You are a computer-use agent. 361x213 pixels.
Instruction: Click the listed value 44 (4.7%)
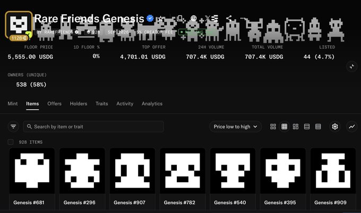pyautogui.click(x=319, y=57)
